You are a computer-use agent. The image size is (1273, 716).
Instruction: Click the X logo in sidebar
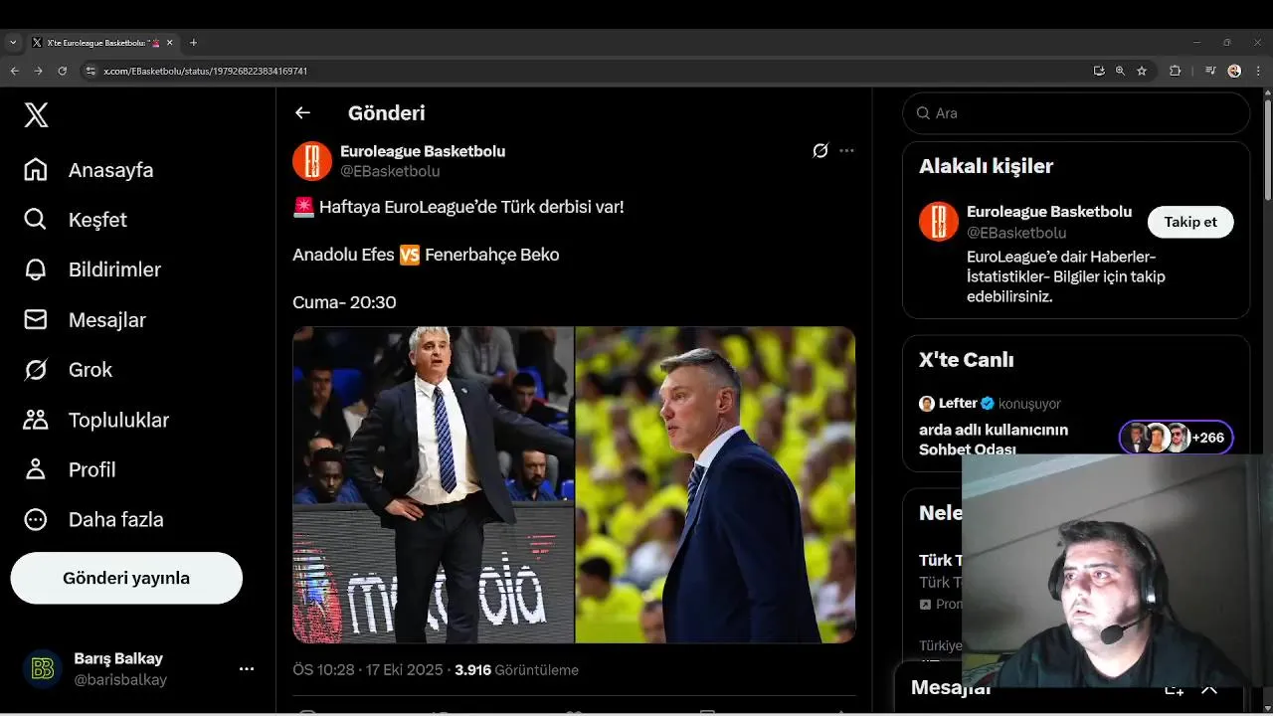point(36,115)
